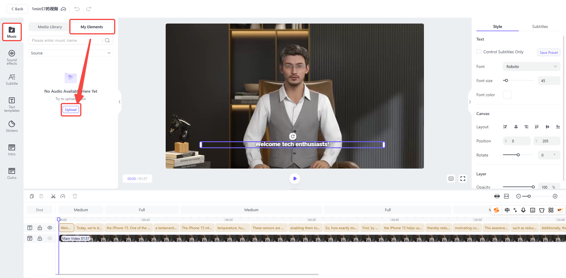Fit timeline to width icon
The height and width of the screenshot is (278, 566).
506,196
